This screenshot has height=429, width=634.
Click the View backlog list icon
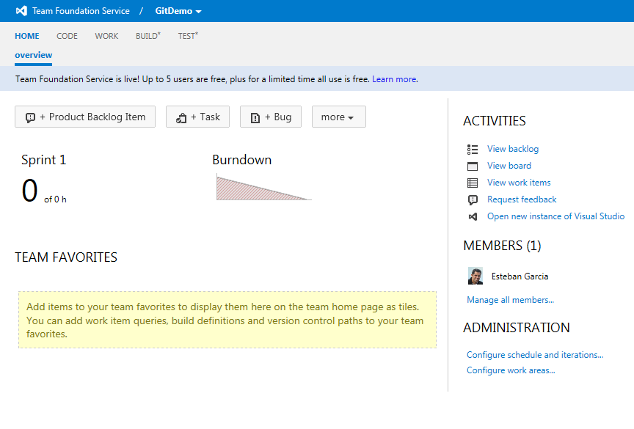tap(473, 150)
